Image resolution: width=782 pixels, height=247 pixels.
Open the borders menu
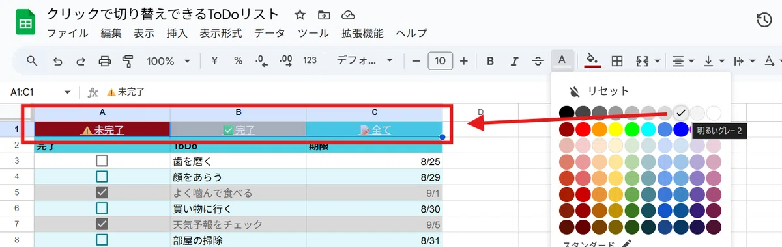tap(616, 61)
